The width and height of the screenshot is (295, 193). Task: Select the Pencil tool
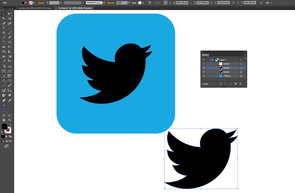[4, 37]
